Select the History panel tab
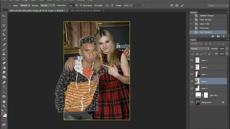Viewport: 230px width, 129px height. (x=193, y=13)
